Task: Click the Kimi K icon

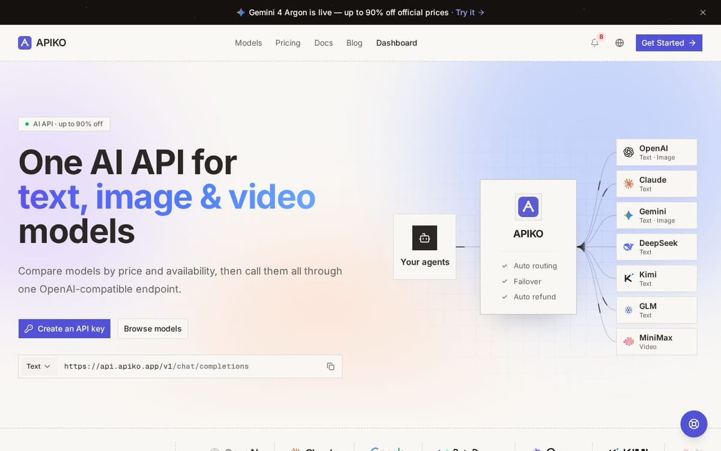Action: (628, 278)
